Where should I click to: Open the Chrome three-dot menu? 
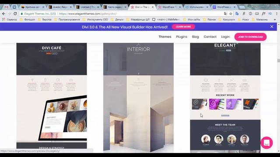276,14
